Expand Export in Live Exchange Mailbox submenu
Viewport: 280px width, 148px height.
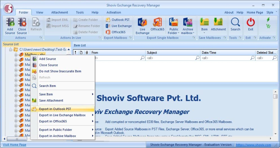(62, 115)
